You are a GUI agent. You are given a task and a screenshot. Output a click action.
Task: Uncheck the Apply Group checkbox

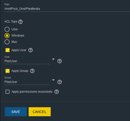(8, 71)
